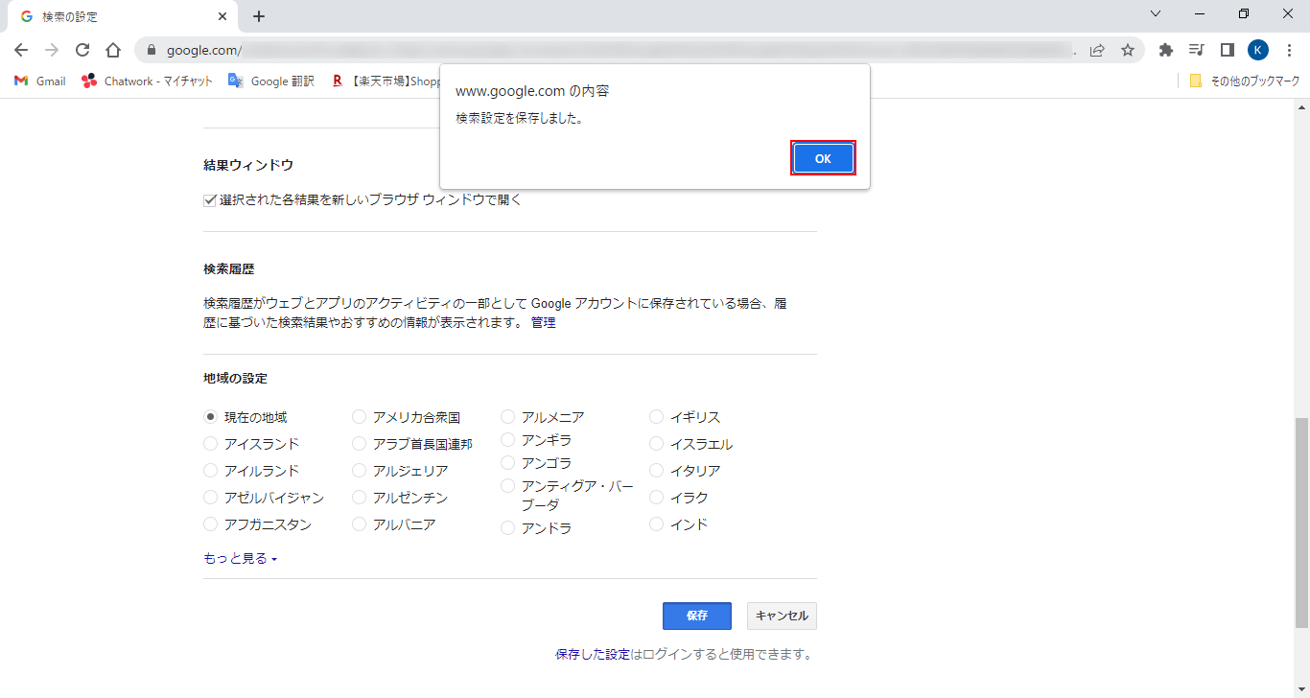Pick the イタリア radio button
The width and height of the screenshot is (1310, 698).
coord(656,471)
